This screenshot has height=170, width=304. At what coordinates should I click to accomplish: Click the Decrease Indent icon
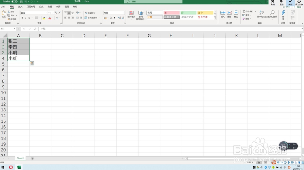pos(78,18)
